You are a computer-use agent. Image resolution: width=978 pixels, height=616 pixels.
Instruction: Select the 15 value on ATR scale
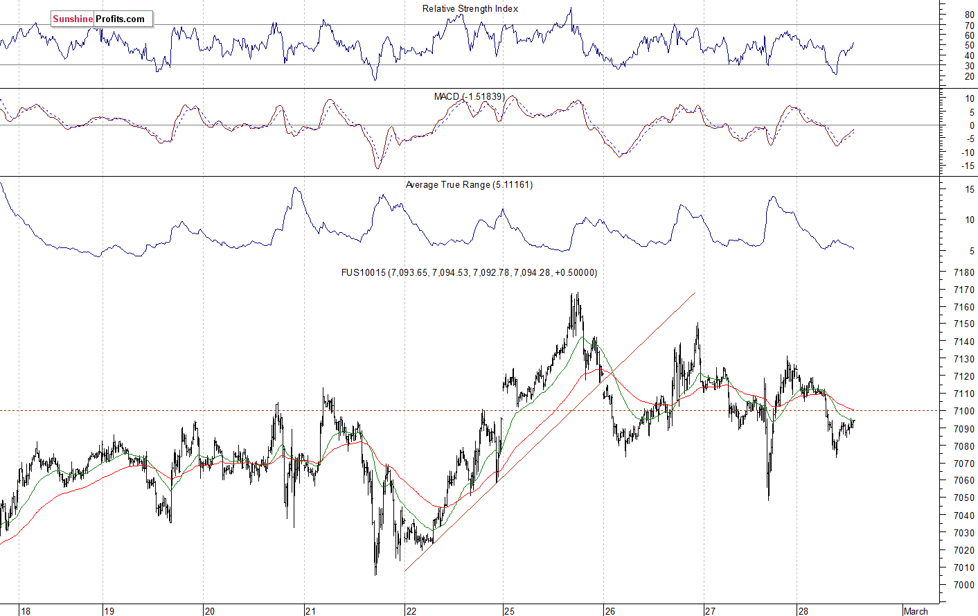tap(970, 189)
